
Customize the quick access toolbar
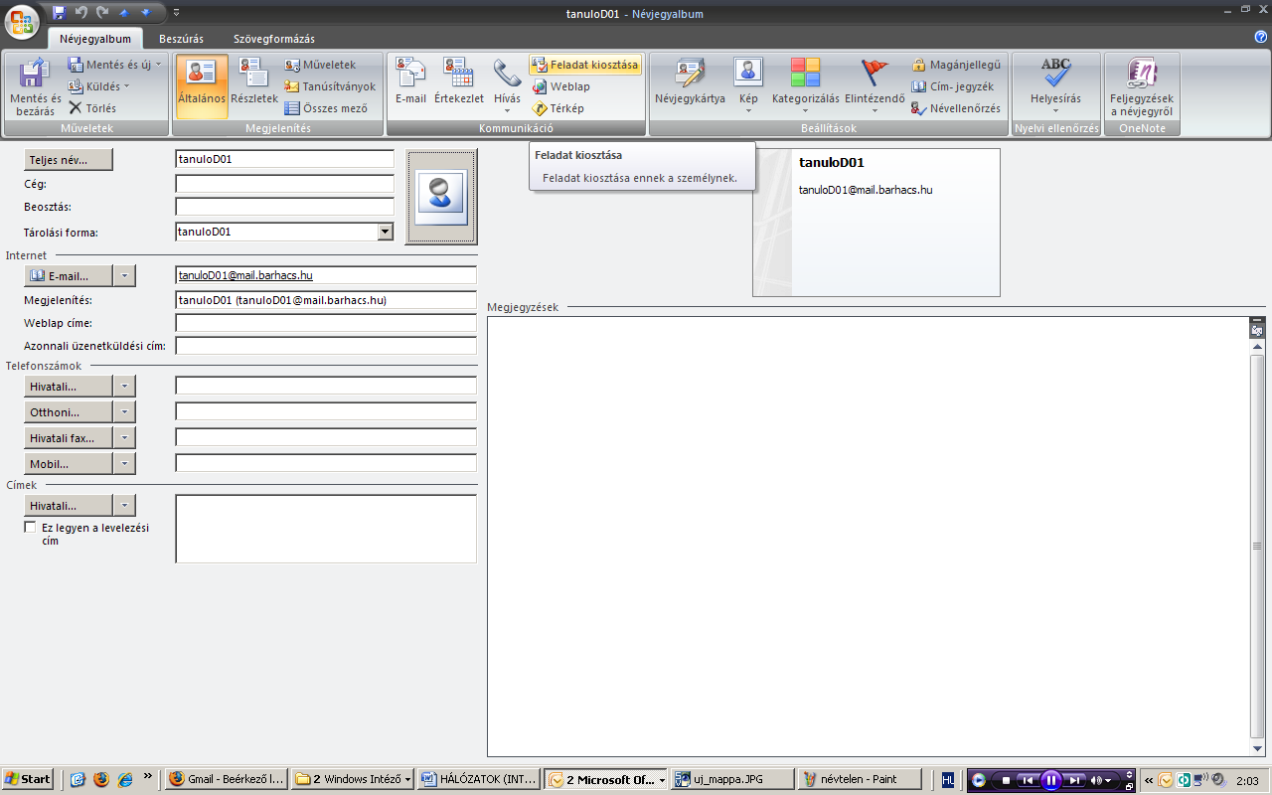[176, 12]
